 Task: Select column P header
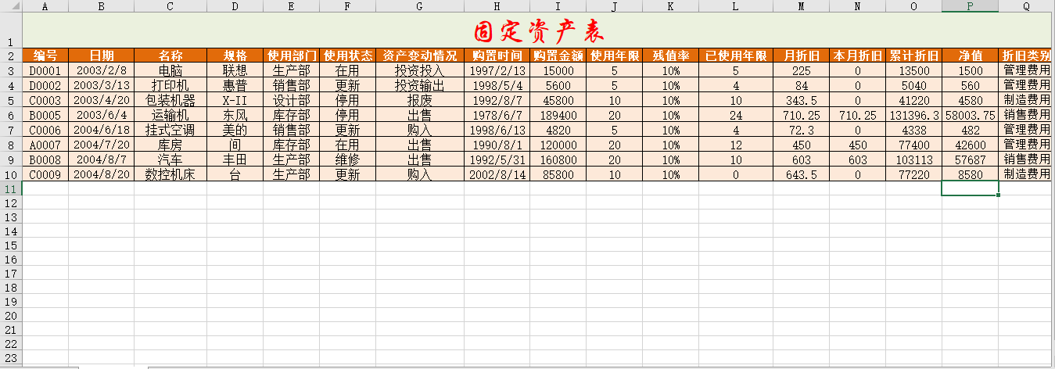pyautogui.click(x=970, y=6)
